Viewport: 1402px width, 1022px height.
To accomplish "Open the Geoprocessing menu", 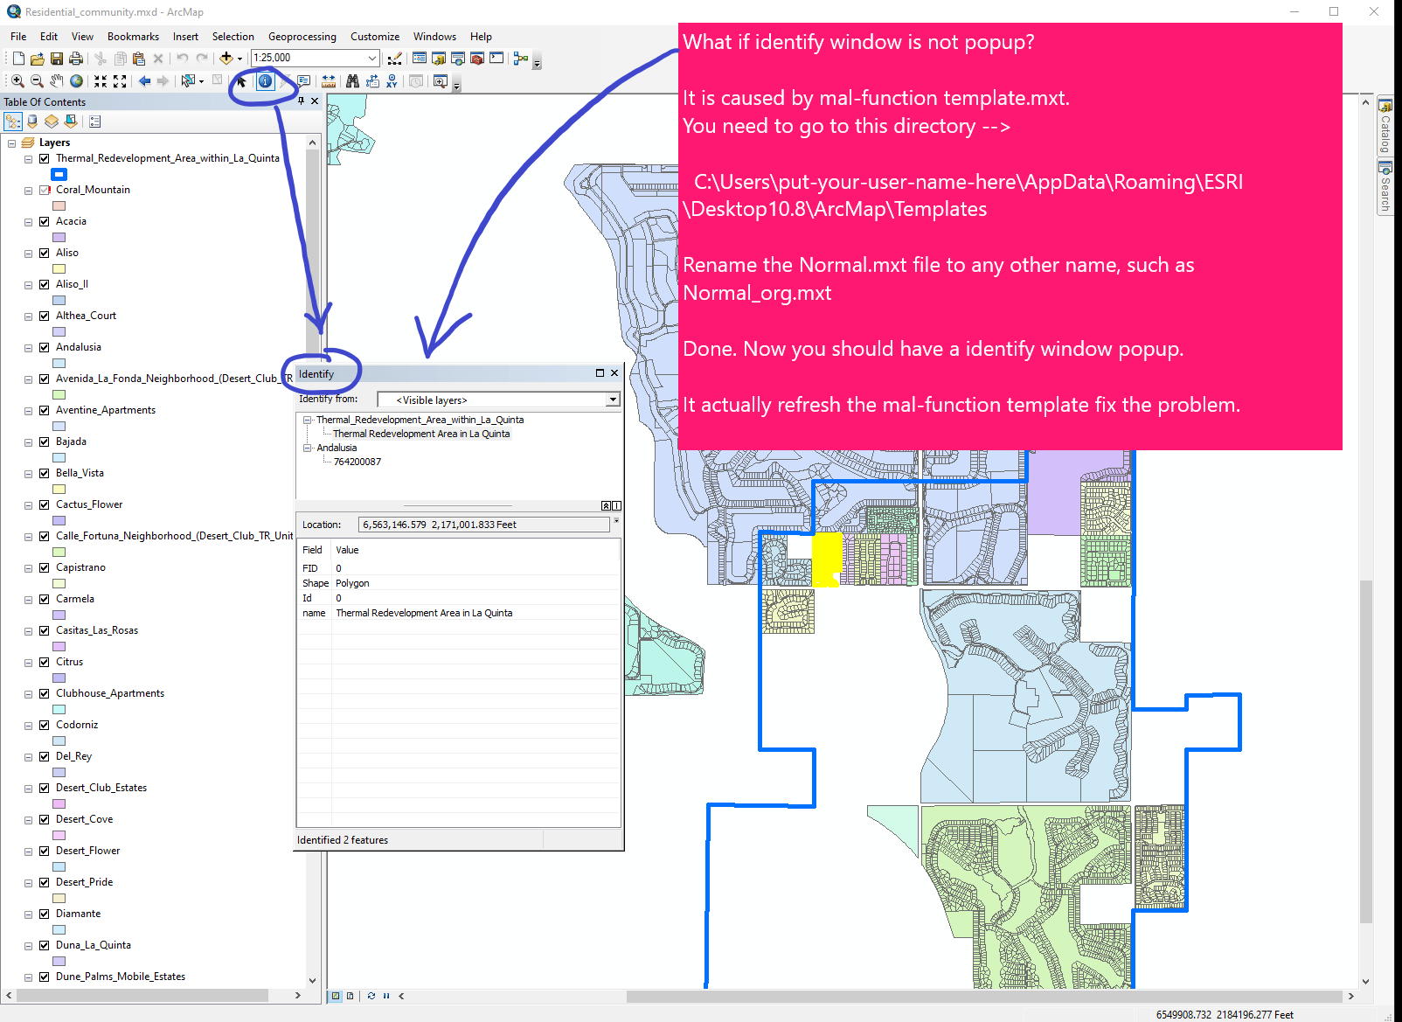I will coord(302,37).
